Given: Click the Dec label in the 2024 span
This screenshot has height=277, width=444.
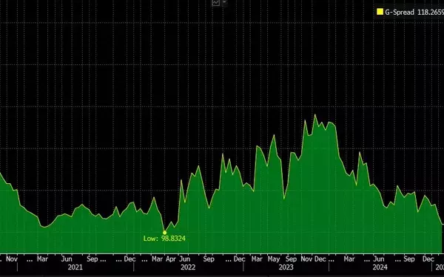Looking at the screenshot, I should point(428,259).
